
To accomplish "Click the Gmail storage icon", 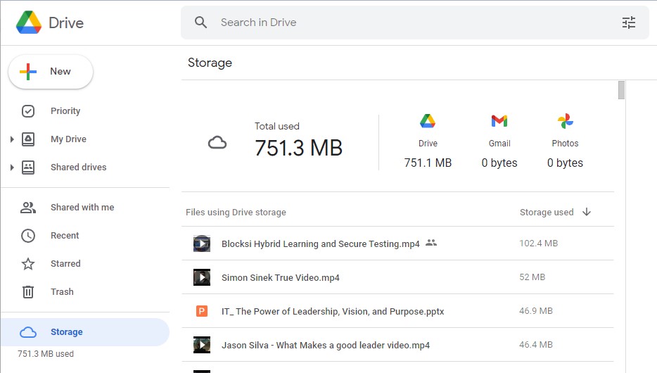I will coord(499,121).
